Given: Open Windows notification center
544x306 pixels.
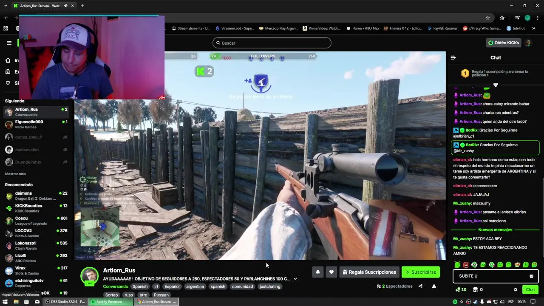Looking at the screenshot, I should (x=533, y=302).
